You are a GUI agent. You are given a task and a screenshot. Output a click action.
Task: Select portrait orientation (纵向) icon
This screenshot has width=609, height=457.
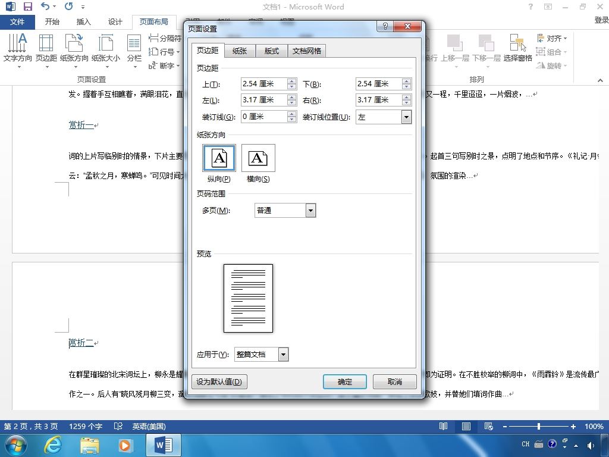pos(219,158)
